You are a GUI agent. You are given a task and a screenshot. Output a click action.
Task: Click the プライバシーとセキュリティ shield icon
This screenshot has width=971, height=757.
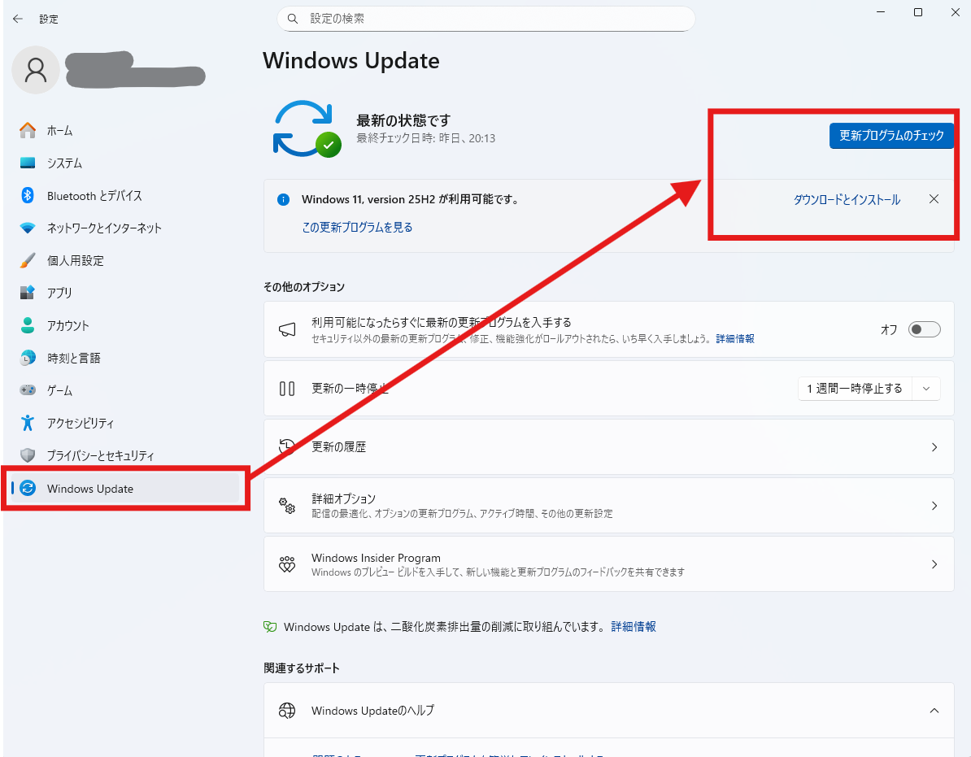(28, 455)
